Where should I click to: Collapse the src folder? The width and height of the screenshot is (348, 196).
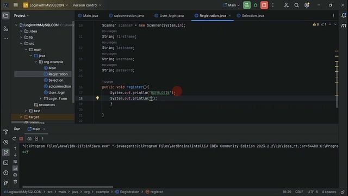point(21,44)
